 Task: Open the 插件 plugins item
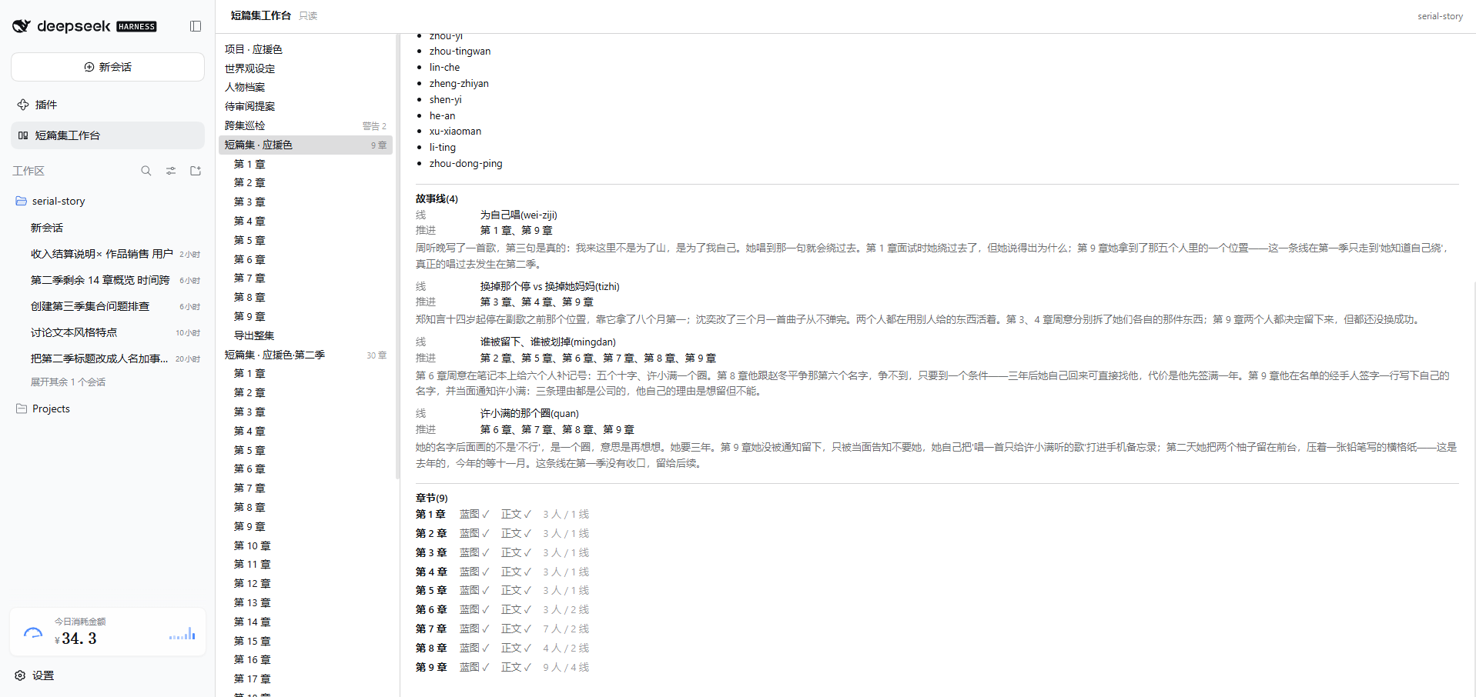point(108,105)
